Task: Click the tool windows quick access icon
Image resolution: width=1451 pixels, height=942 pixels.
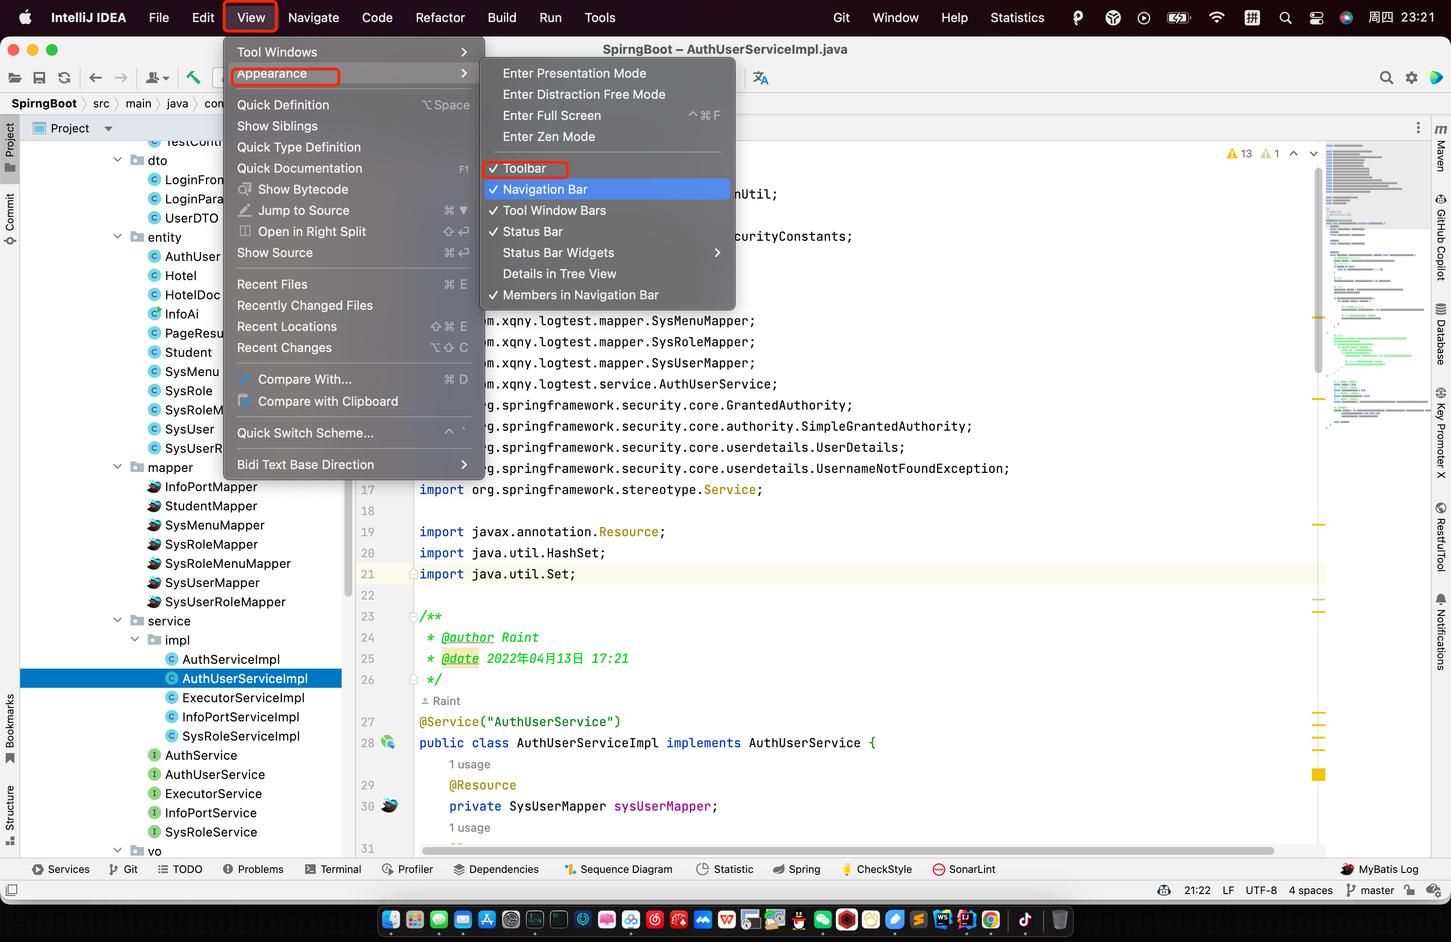Action: (x=12, y=890)
